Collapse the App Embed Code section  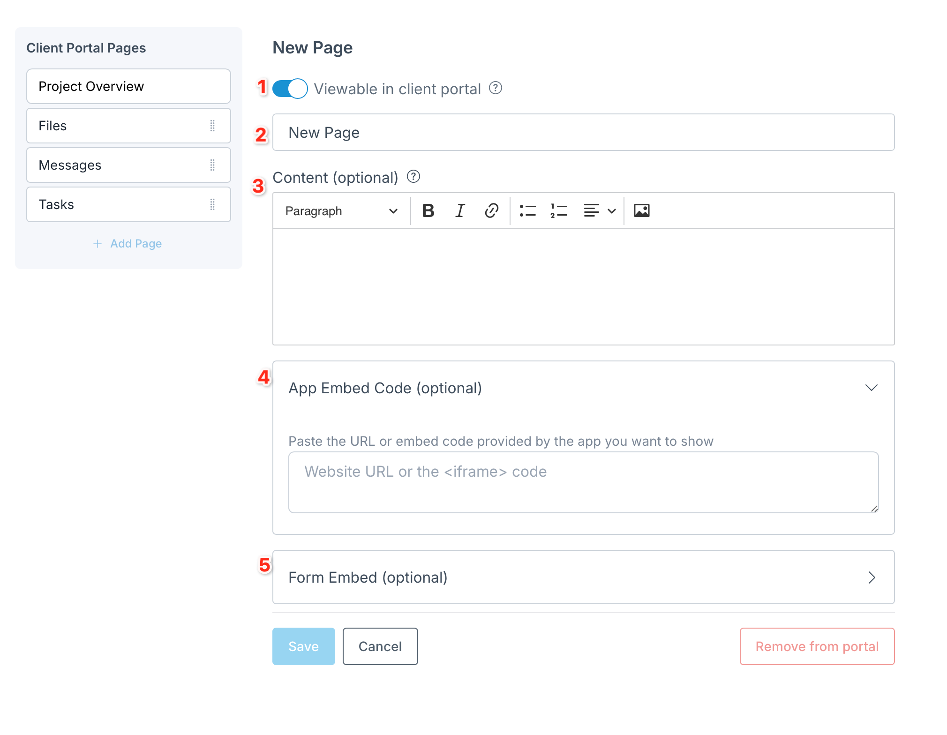coord(871,388)
